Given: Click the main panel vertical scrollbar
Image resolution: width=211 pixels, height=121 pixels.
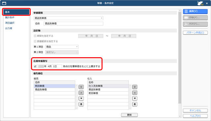Looking at the screenshot, I should (180, 58).
